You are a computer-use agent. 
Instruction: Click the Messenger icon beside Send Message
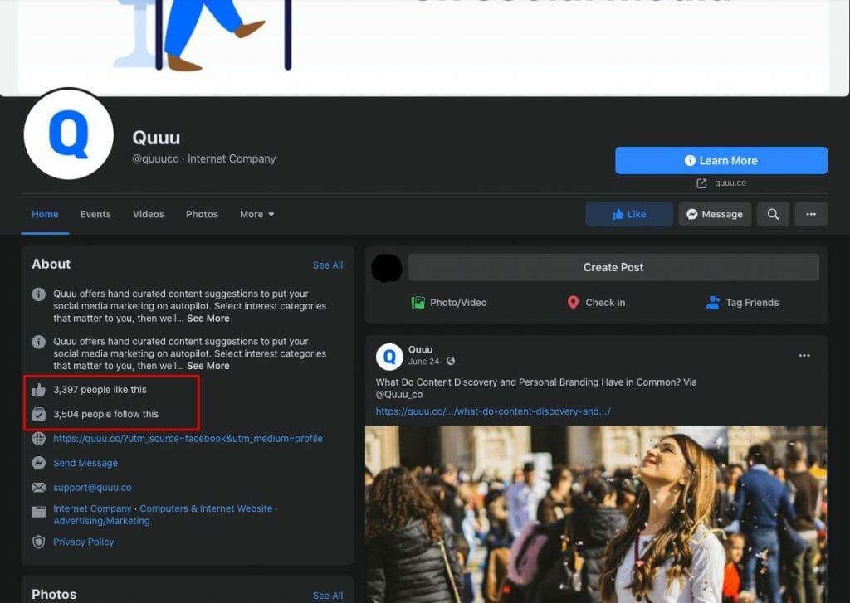click(38, 463)
